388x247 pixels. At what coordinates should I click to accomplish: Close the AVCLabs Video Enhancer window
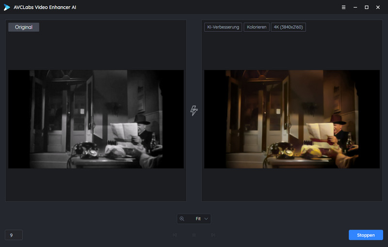pos(378,7)
